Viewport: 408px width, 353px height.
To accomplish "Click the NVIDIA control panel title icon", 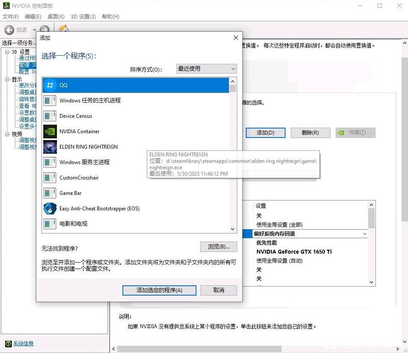I will click(6, 6).
